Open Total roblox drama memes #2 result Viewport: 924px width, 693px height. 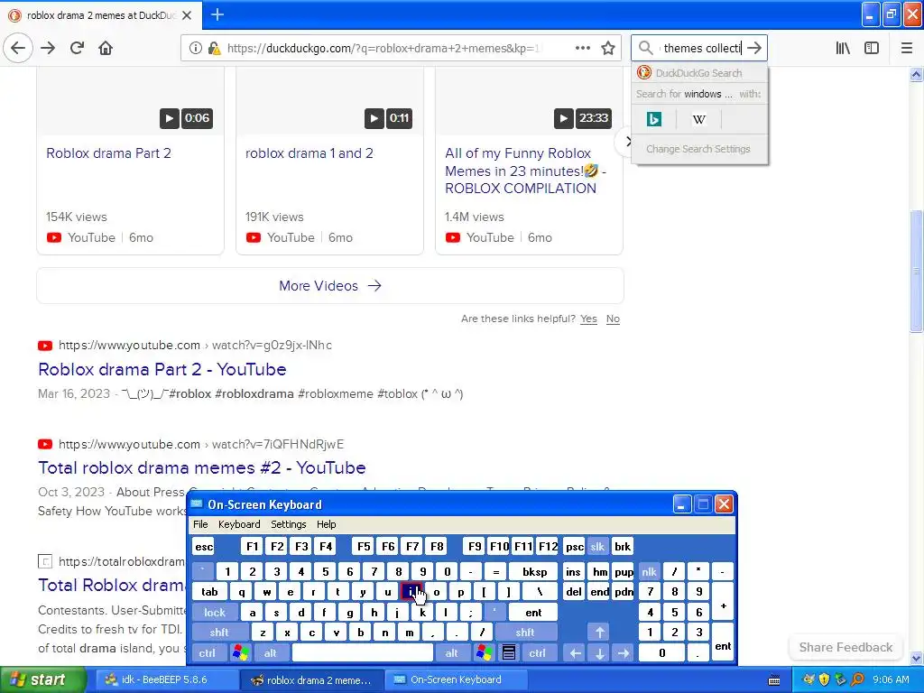[201, 468]
